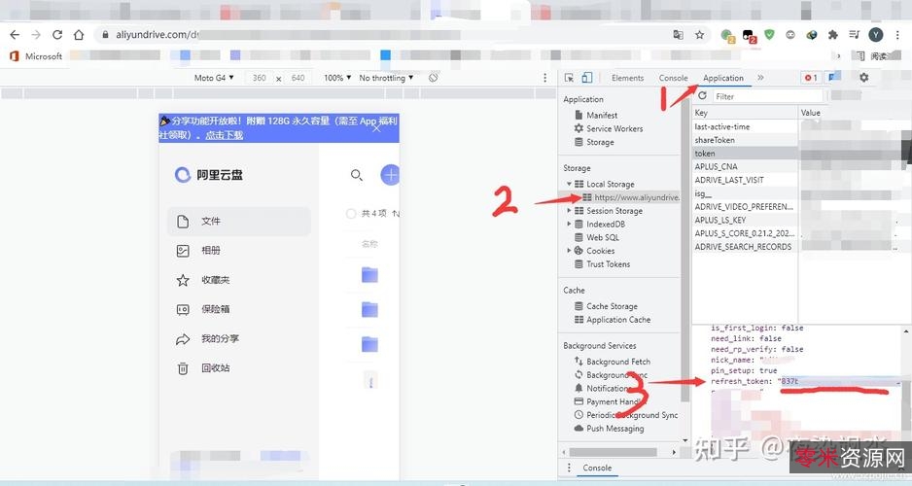The height and width of the screenshot is (486, 912).
Task: Activate the inspect element picker
Action: pos(569,78)
